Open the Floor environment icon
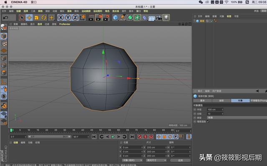The width and height of the screenshot is (267, 166). (152, 17)
